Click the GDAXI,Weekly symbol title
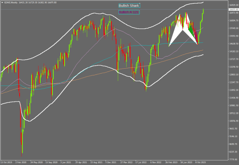Screen dimensions: 239x165 (x=11, y=3)
